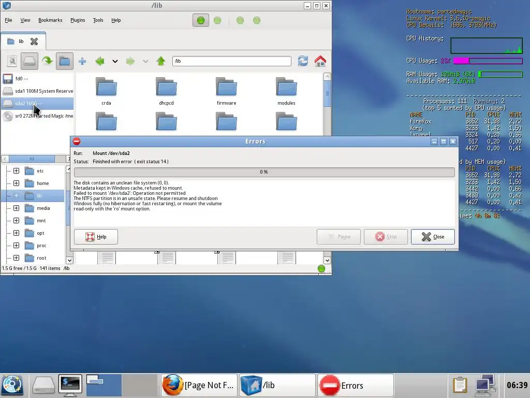This screenshot has height=398, width=530.
Task: Click the green status indicator in status bar
Action: pos(321,269)
